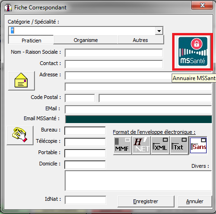Click the yellow envelope address icon button
Screen dimensions: 216x214
(x=21, y=81)
